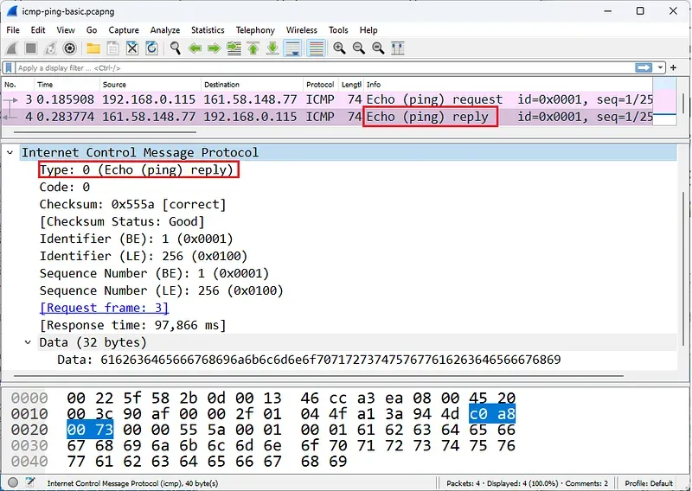This screenshot has height=491, width=692.
Task: Jump to the first packet
Action: pos(253,48)
